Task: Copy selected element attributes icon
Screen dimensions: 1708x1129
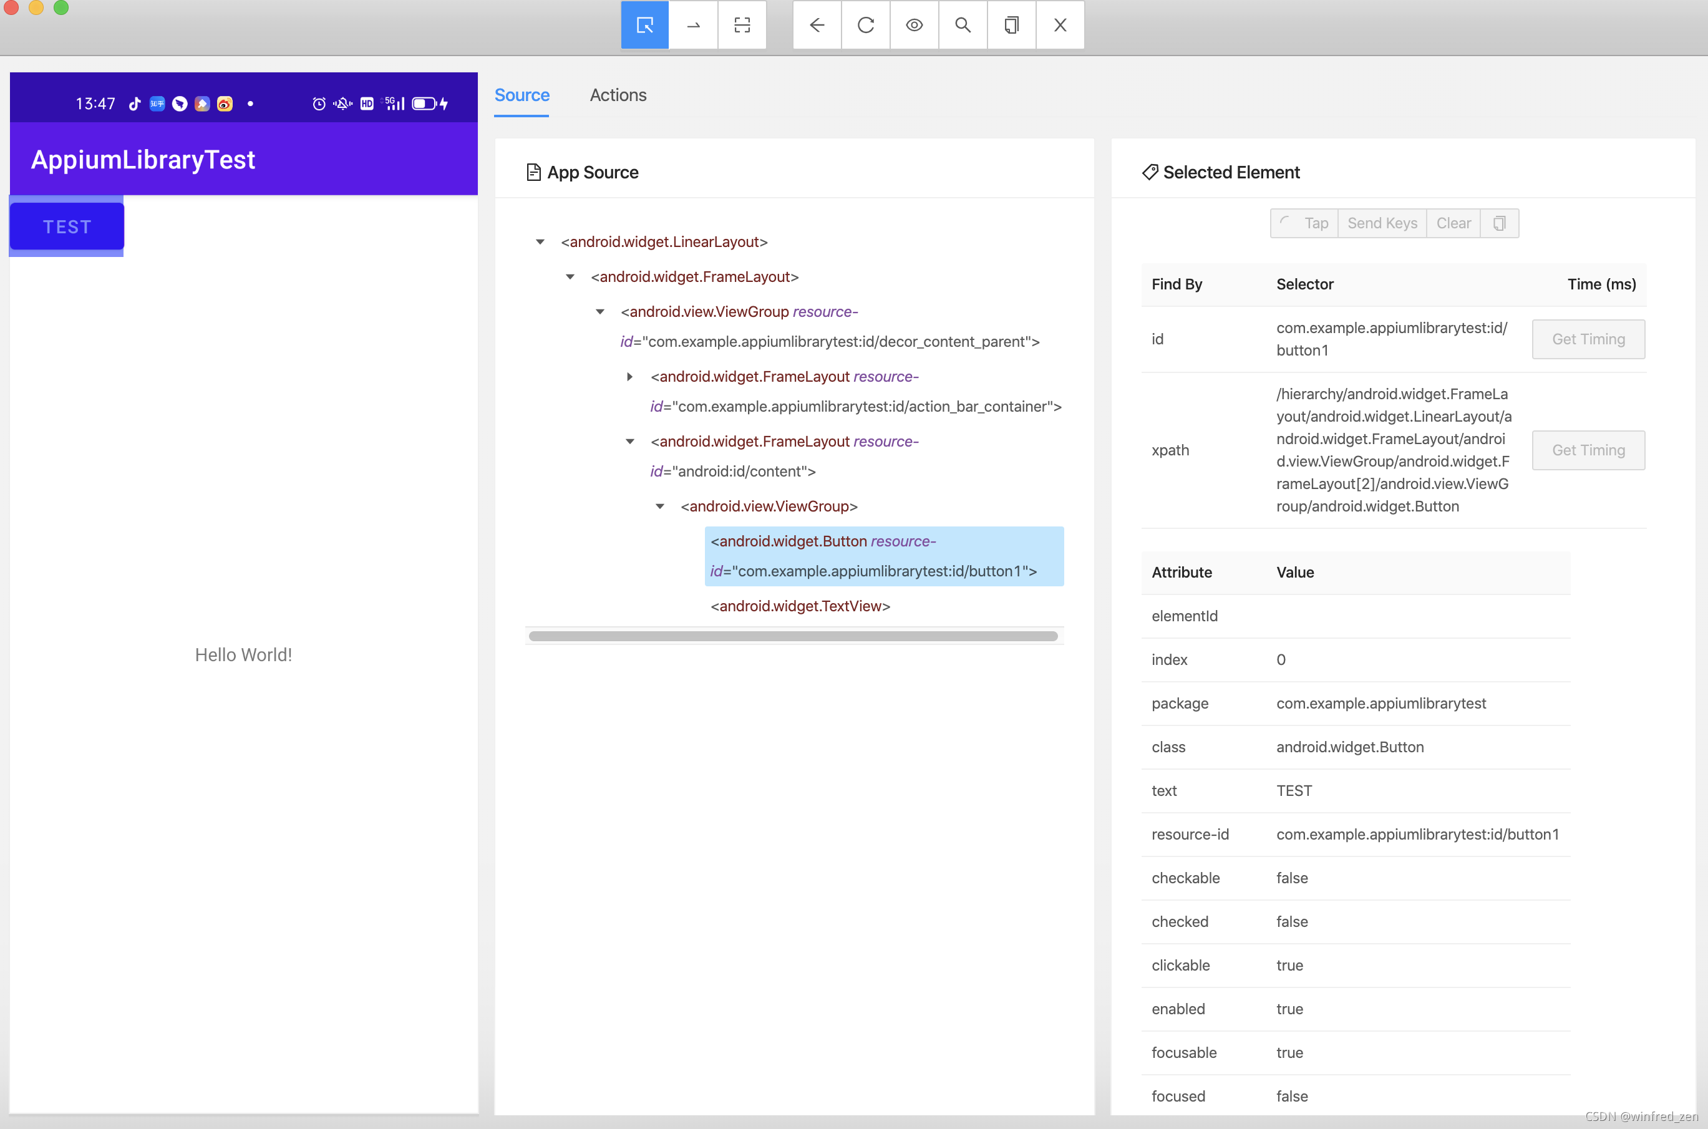Action: tap(1499, 223)
